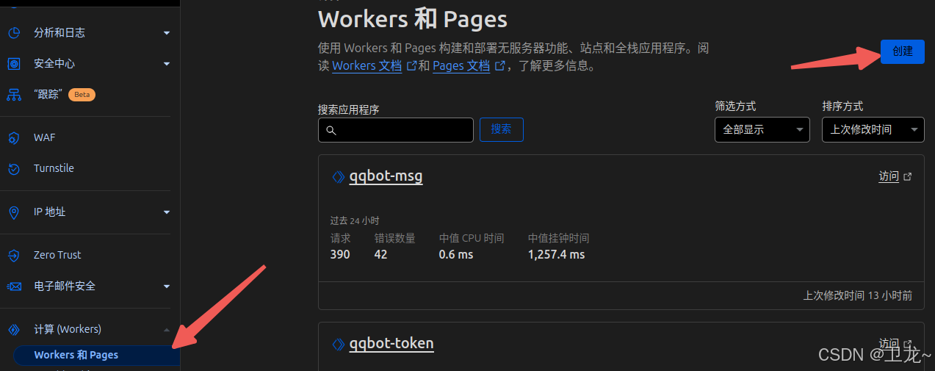Screen dimensions: 935x371
Task: Click the 过去 24 小时 label
Action: point(355,221)
